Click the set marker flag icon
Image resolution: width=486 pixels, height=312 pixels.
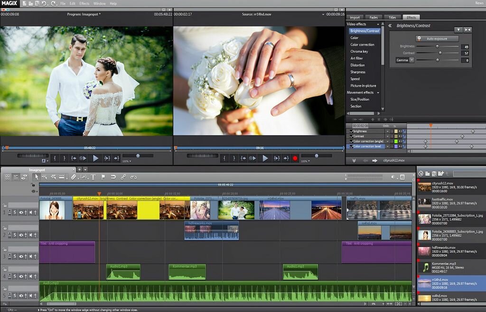coord(103,177)
